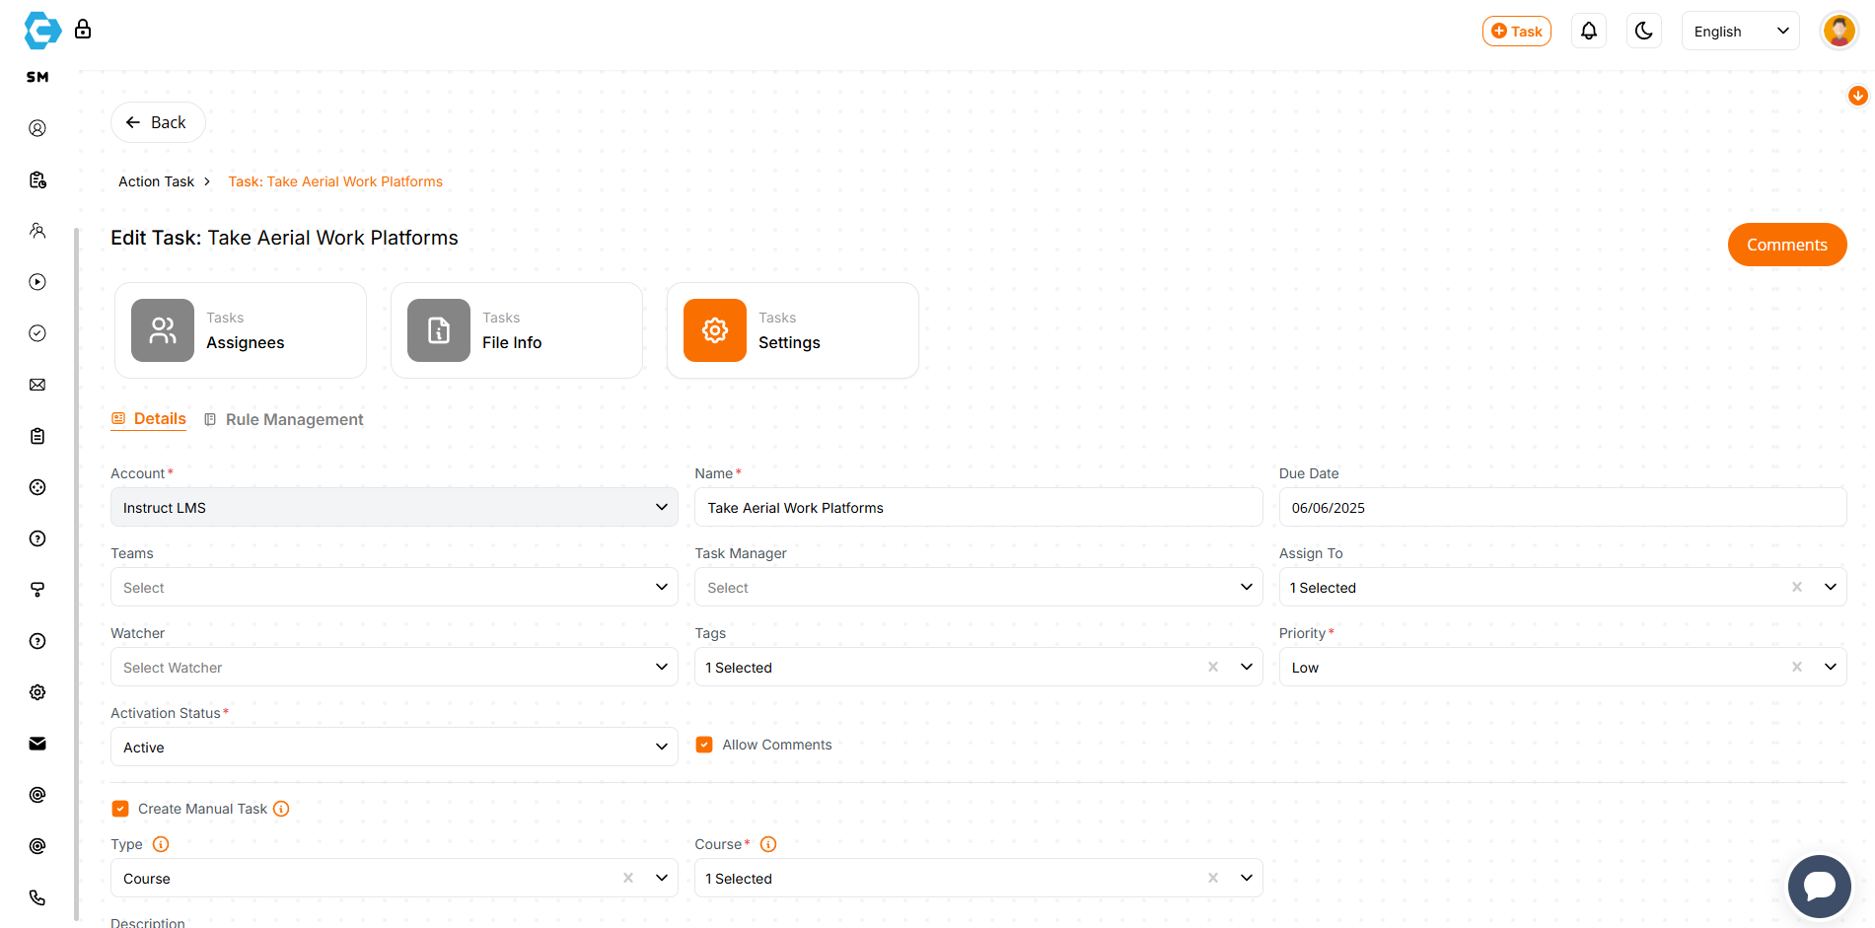Open the chat bubble widget
This screenshot has width=1875, height=928.
(1818, 885)
